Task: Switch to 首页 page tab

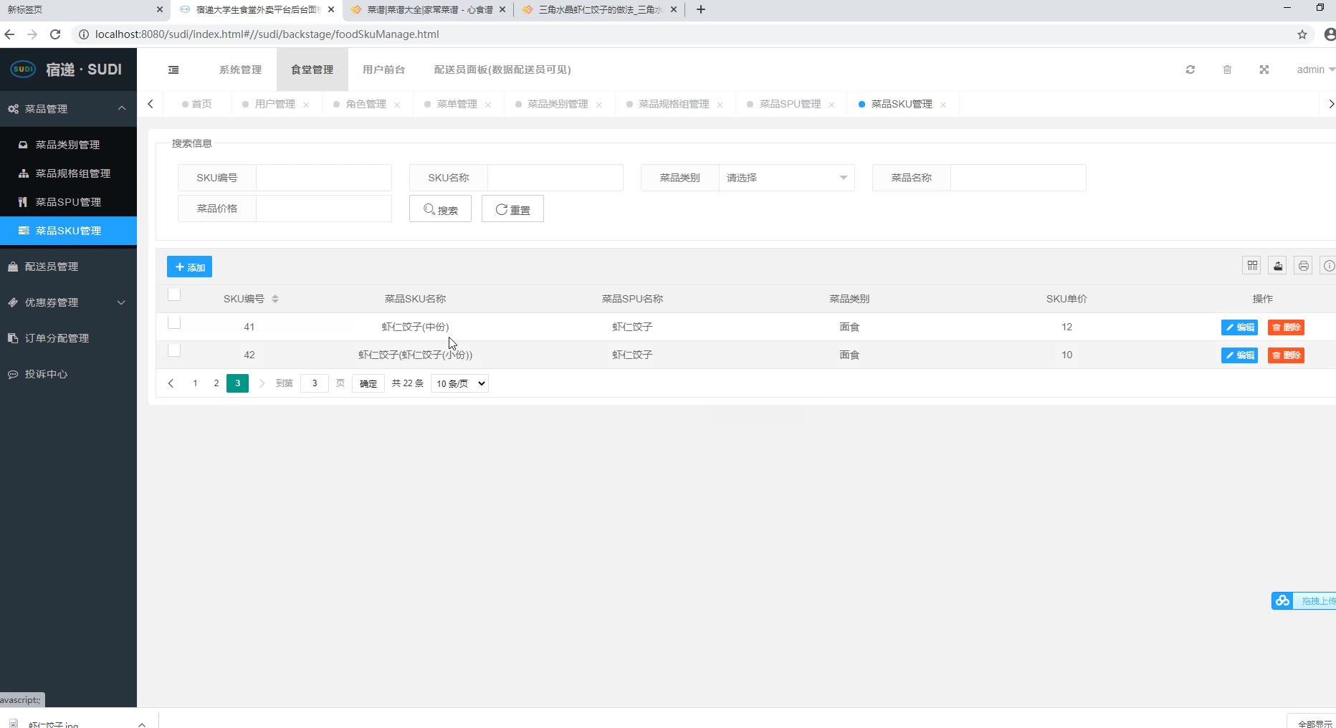Action: [x=197, y=104]
